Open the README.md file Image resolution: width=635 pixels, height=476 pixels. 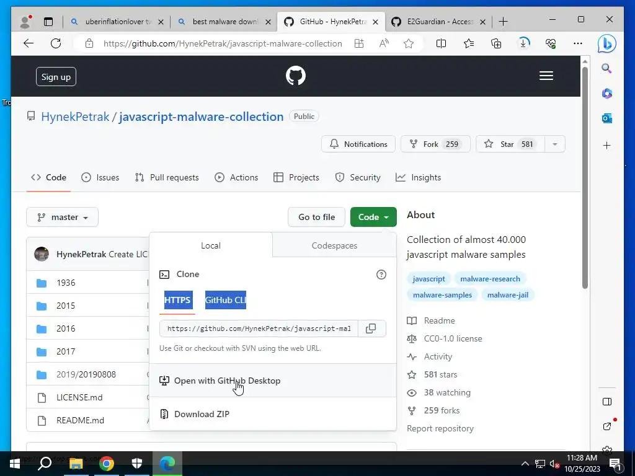[80, 421]
